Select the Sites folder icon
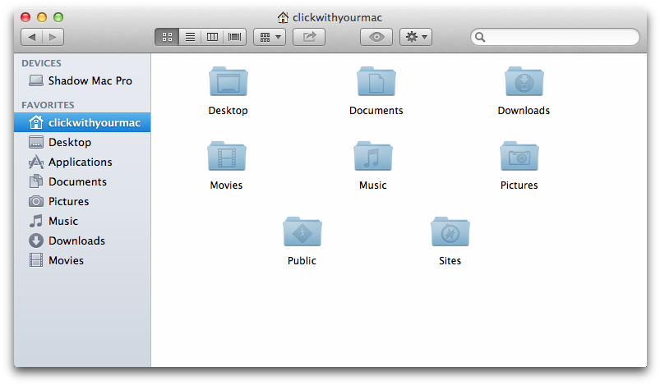The height and width of the screenshot is (385, 660). 450,231
